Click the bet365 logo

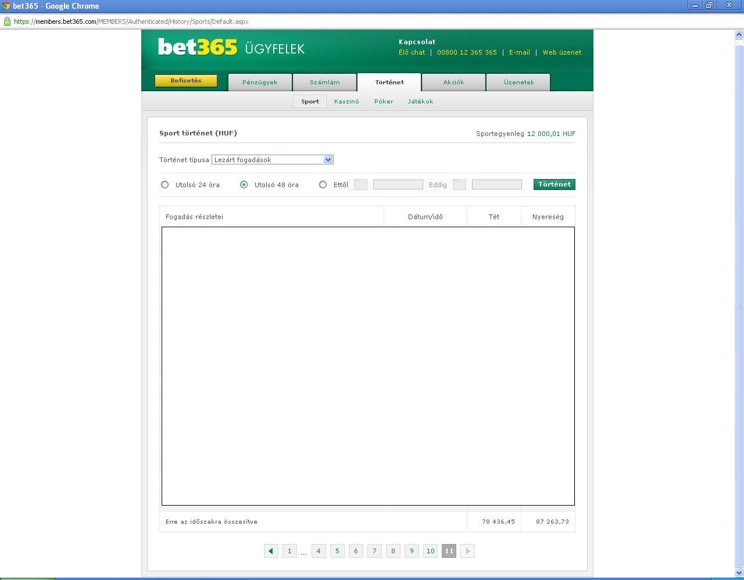pos(198,47)
